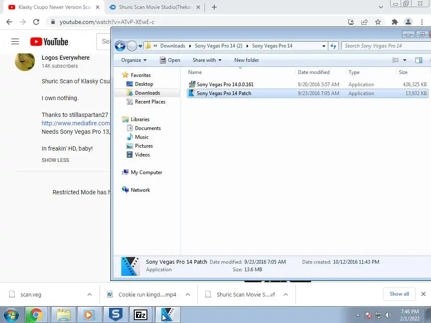The width and height of the screenshot is (431, 323).
Task: Click the Sony Vegas Pro 14 (2) breadcrumb
Action: tap(218, 46)
